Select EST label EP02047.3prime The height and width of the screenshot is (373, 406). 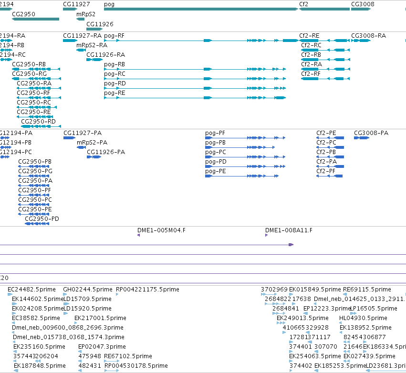click(x=102, y=347)
